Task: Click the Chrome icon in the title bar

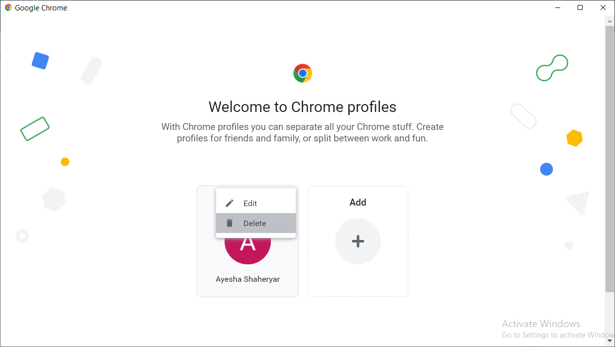Action: pos(8,8)
